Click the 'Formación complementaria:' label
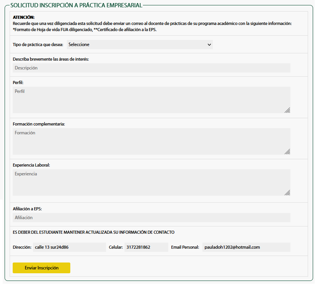315x284 pixels. 39,124
